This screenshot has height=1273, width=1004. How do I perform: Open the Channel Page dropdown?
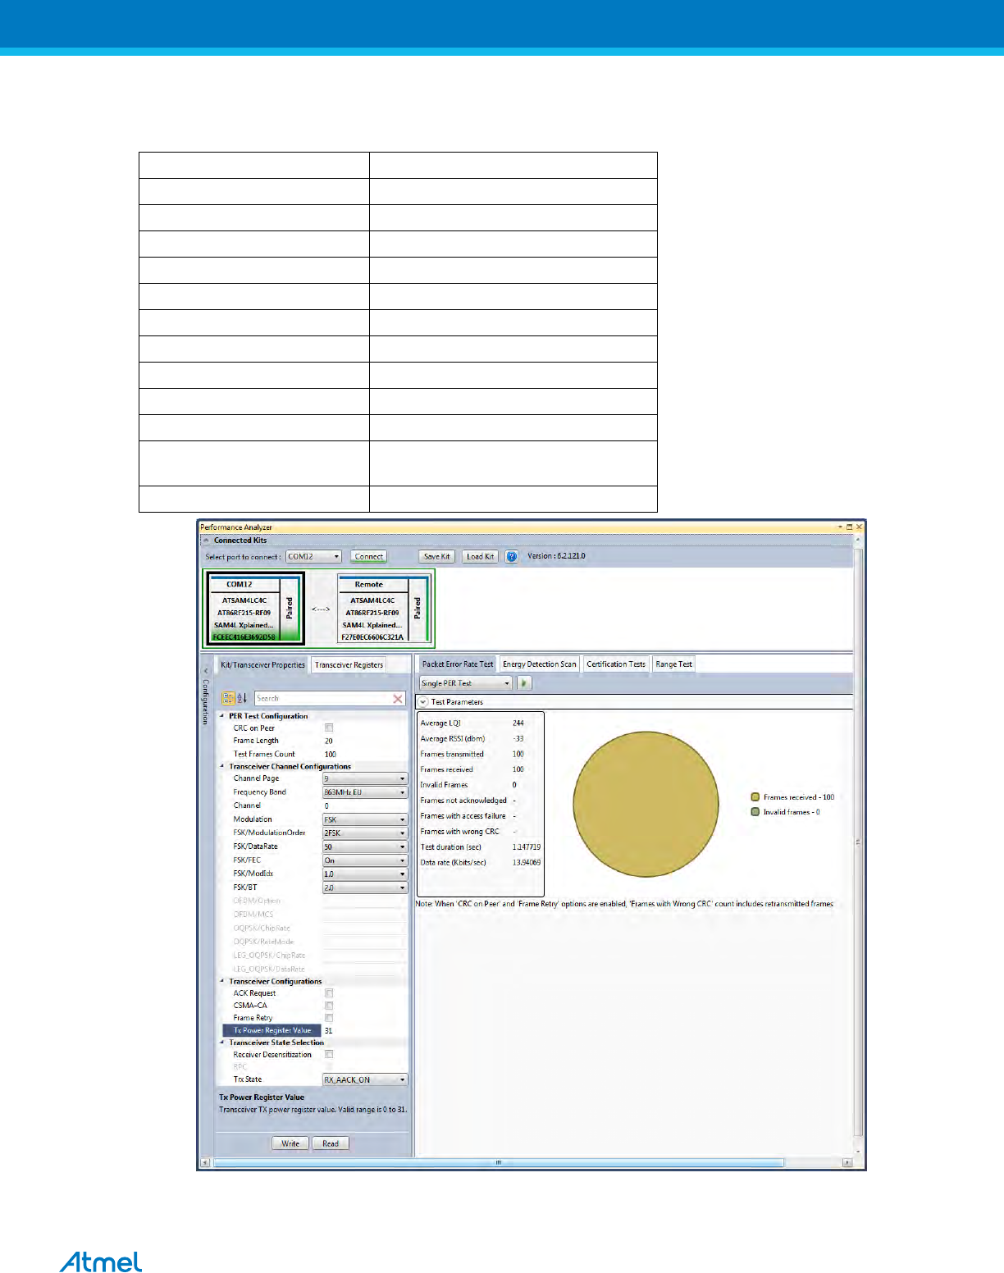pos(365,778)
